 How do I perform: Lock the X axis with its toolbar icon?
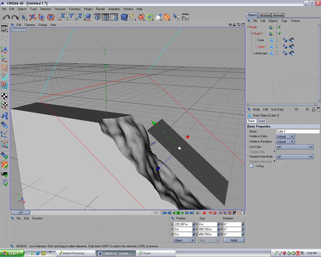tap(62, 17)
